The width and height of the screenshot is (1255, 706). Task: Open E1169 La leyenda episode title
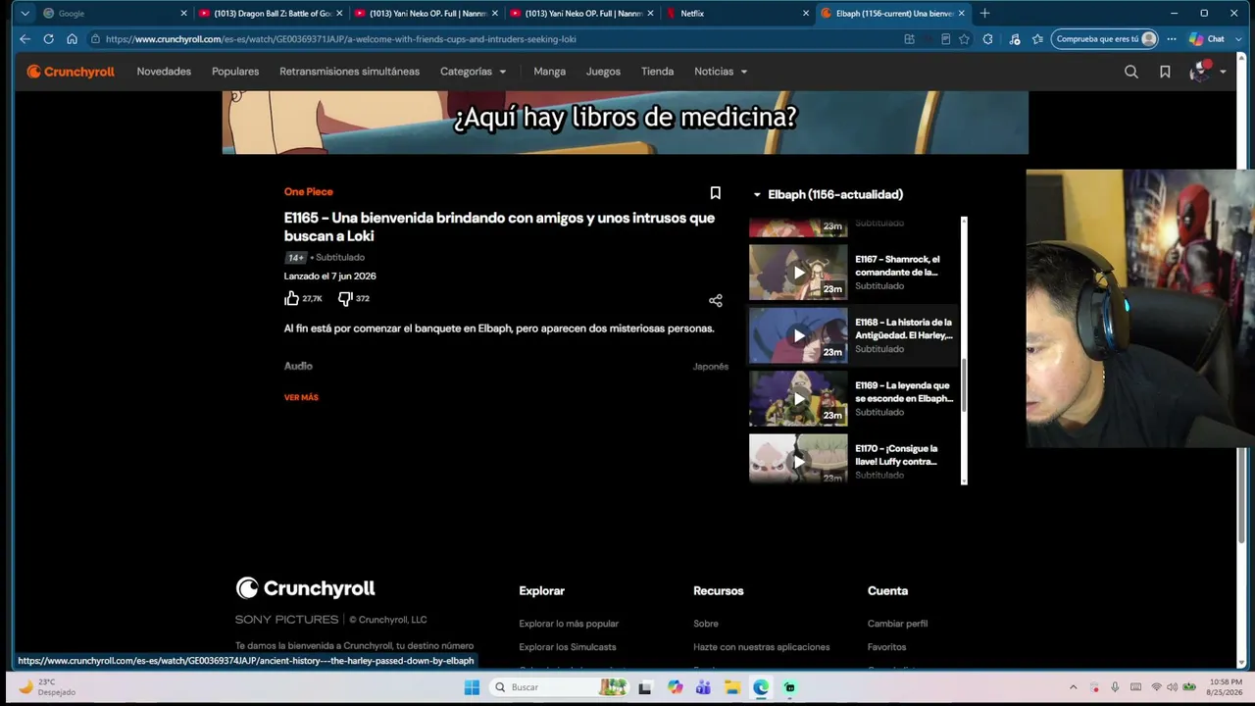(x=904, y=392)
